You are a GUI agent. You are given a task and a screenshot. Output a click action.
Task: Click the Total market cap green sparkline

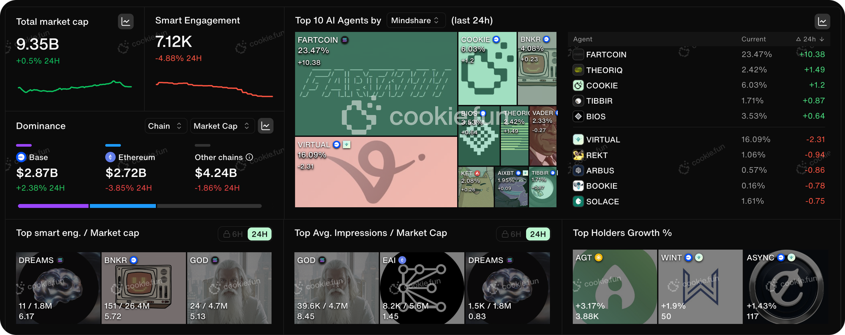point(75,86)
